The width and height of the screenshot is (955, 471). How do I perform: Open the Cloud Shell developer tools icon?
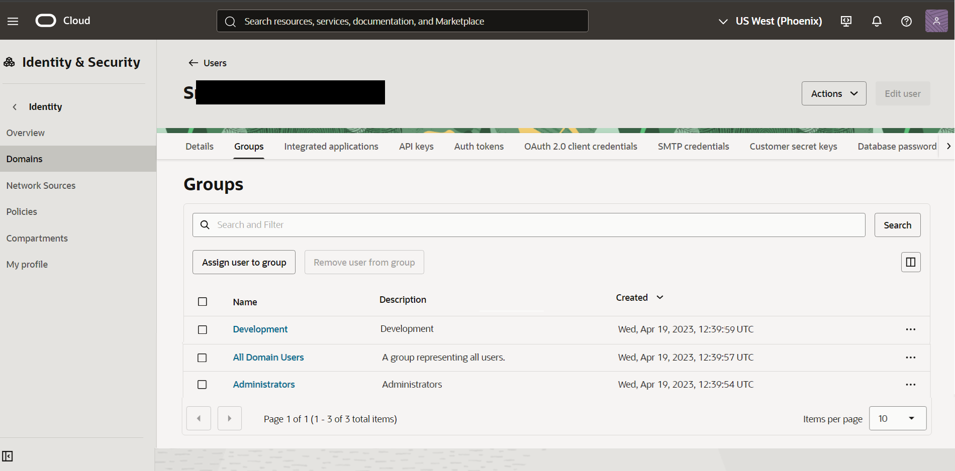[x=846, y=21]
